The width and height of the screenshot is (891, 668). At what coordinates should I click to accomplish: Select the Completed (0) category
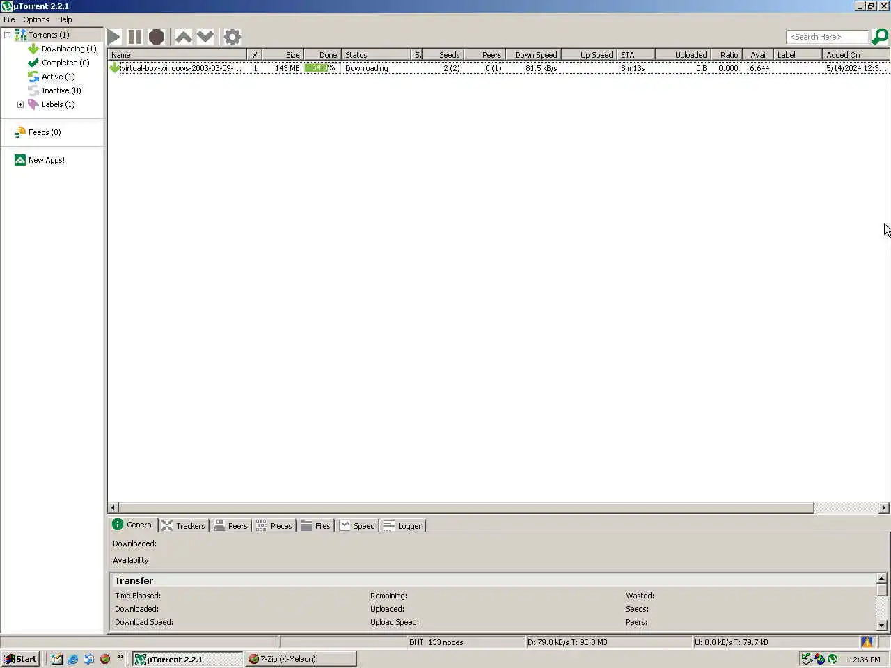point(65,63)
